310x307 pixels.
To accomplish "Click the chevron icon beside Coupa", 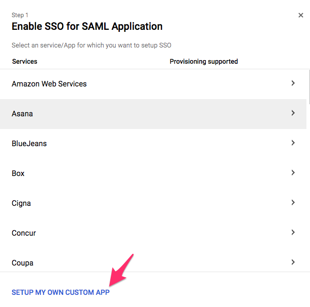I will (x=293, y=262).
